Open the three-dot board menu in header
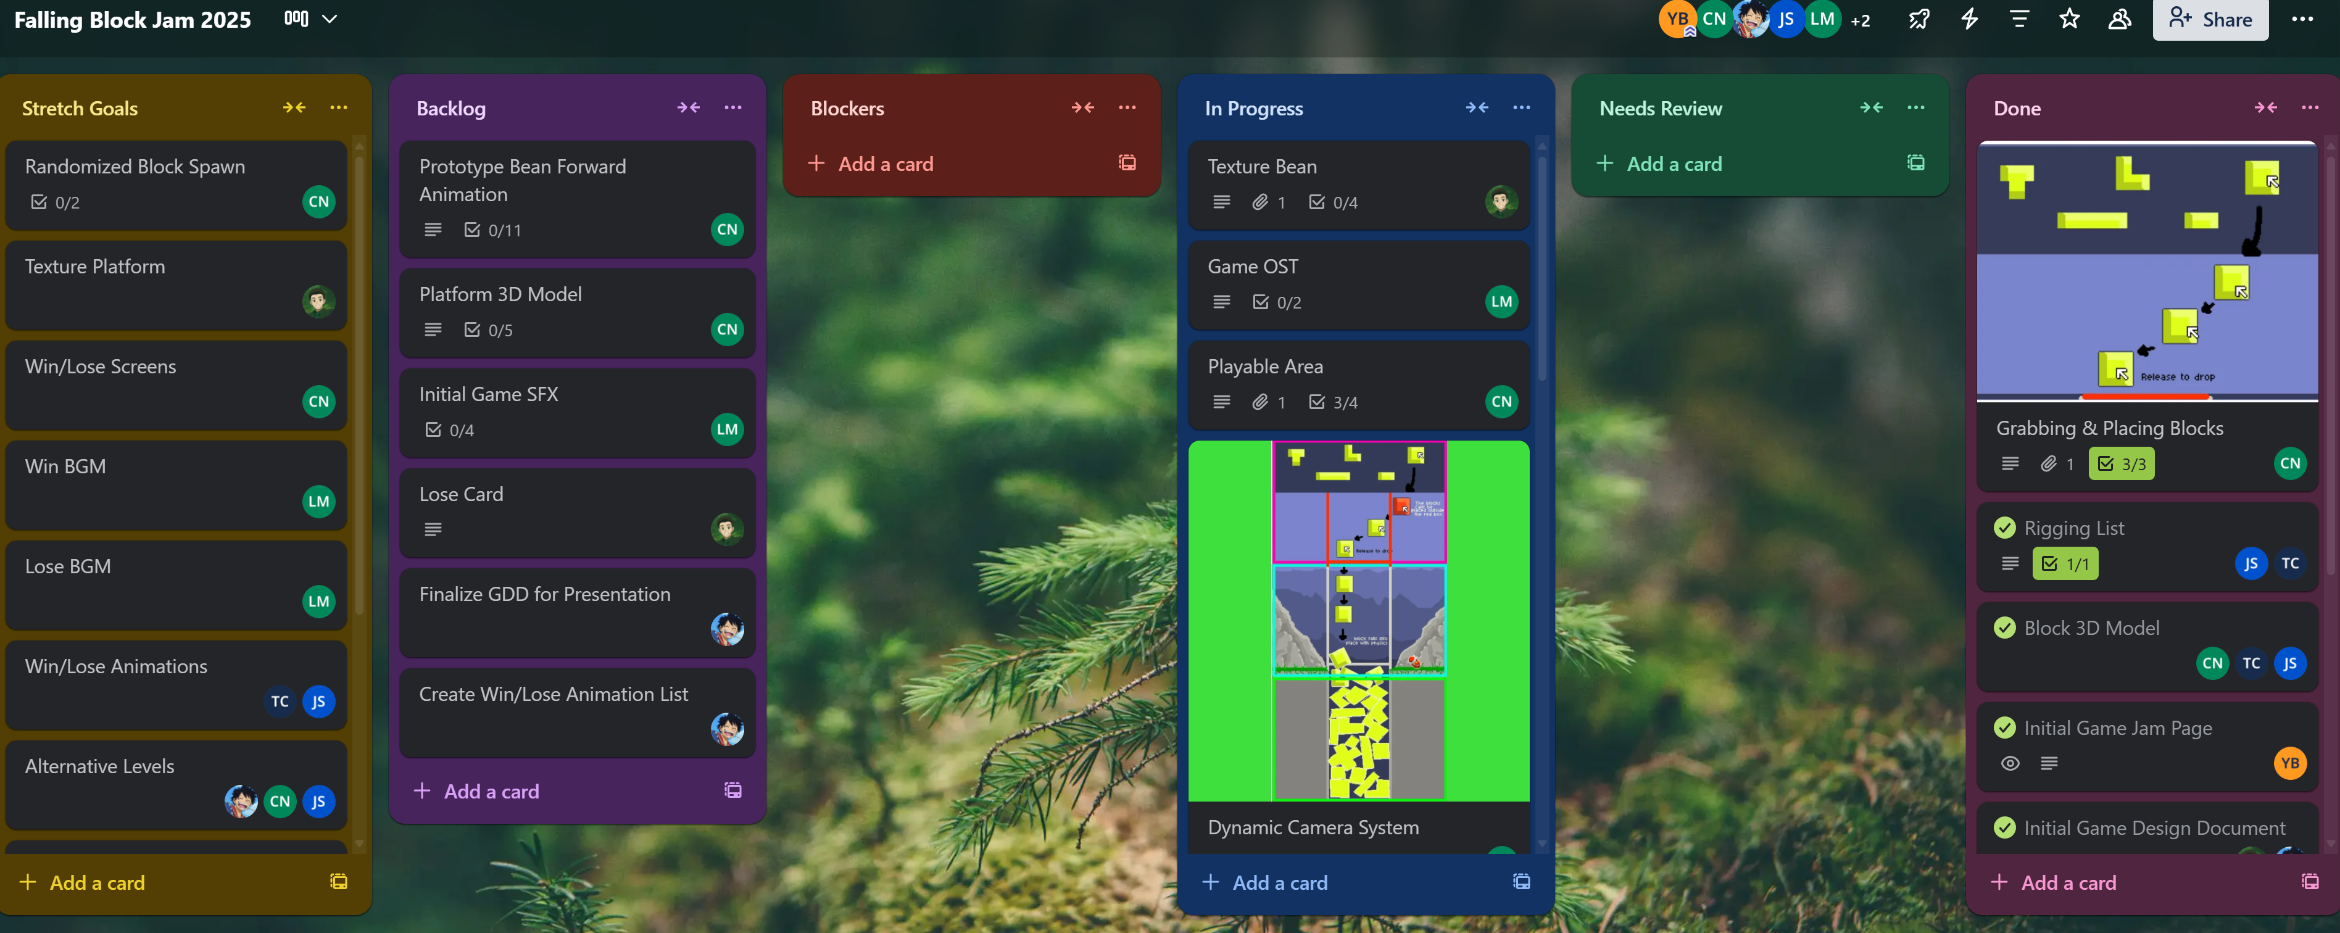2340x933 pixels. (2302, 19)
